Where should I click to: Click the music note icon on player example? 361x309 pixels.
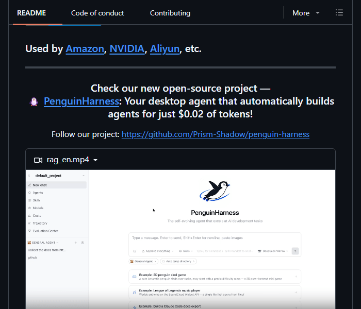pyautogui.click(x=135, y=292)
